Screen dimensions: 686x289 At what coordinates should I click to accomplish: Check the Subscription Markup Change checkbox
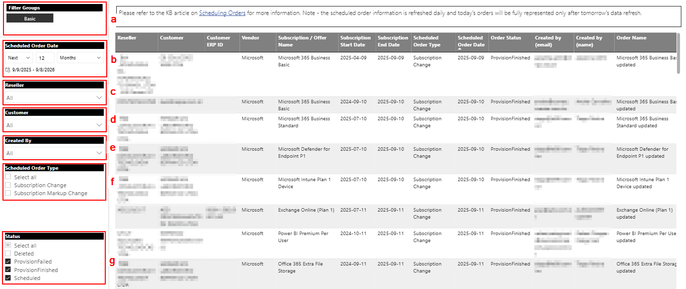click(x=7, y=193)
